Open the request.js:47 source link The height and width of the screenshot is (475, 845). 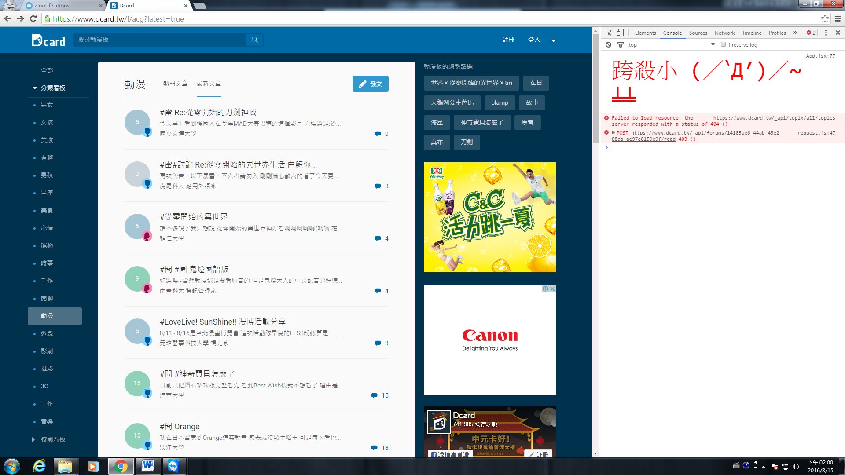click(816, 133)
